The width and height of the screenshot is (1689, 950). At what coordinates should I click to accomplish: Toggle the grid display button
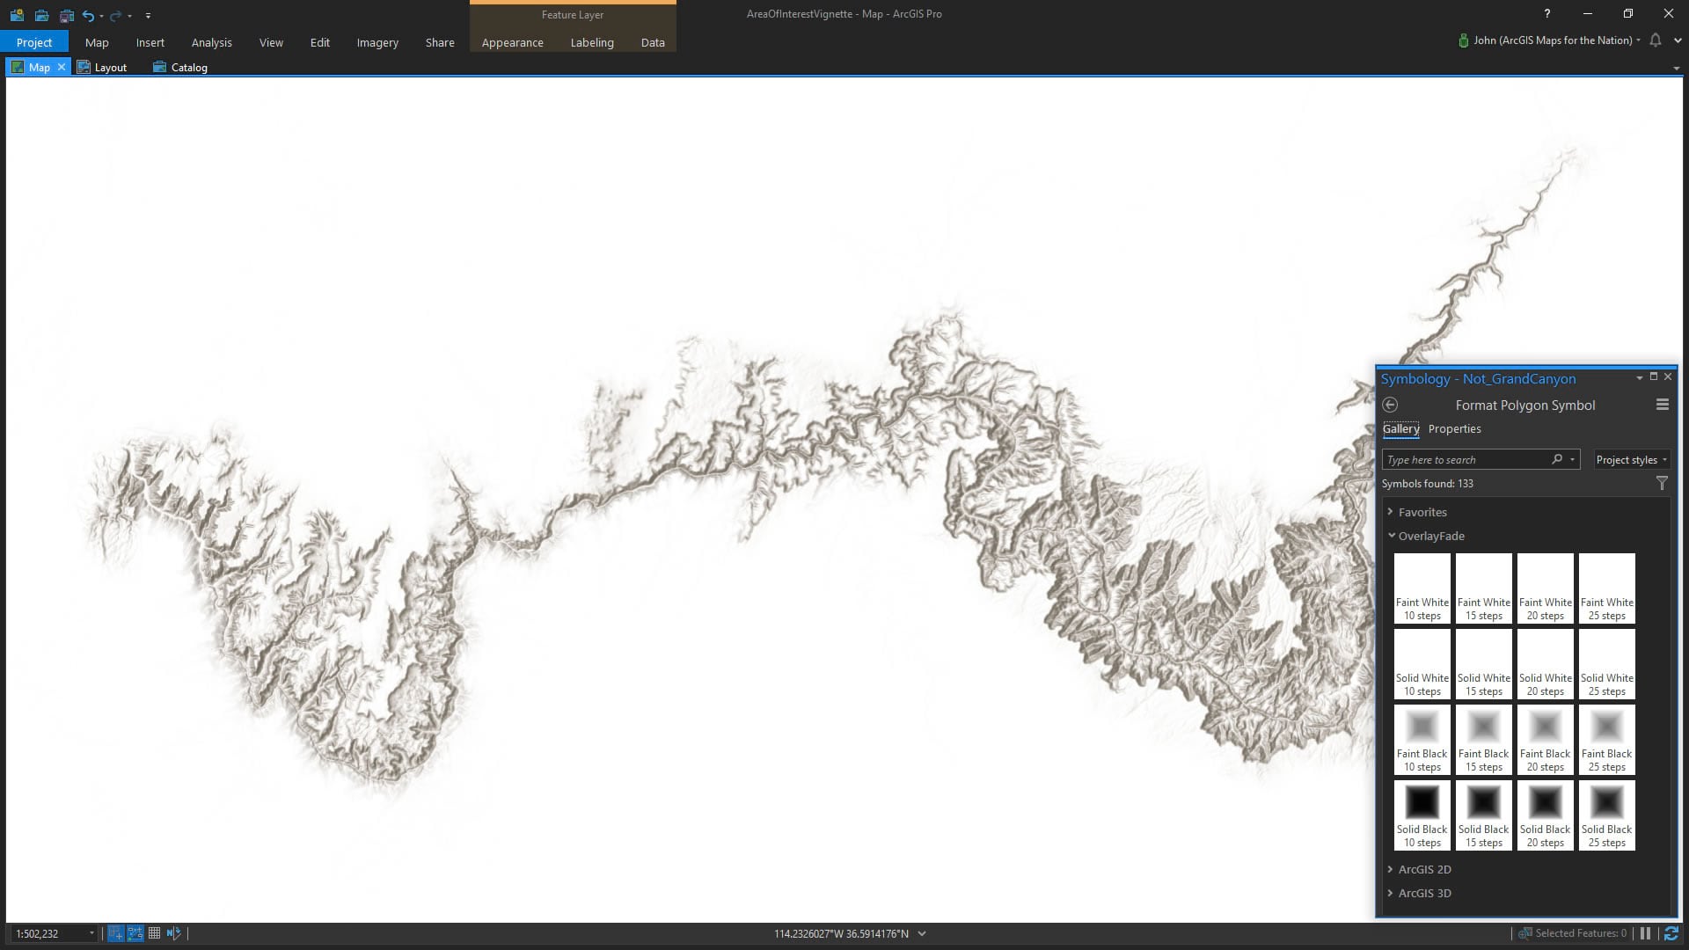[x=154, y=933]
